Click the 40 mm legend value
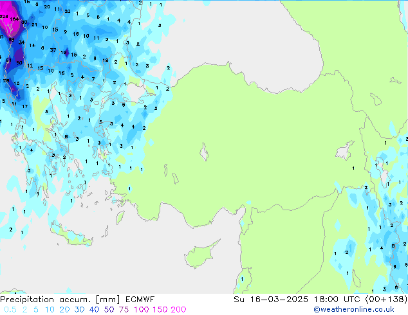 click(x=94, y=310)
